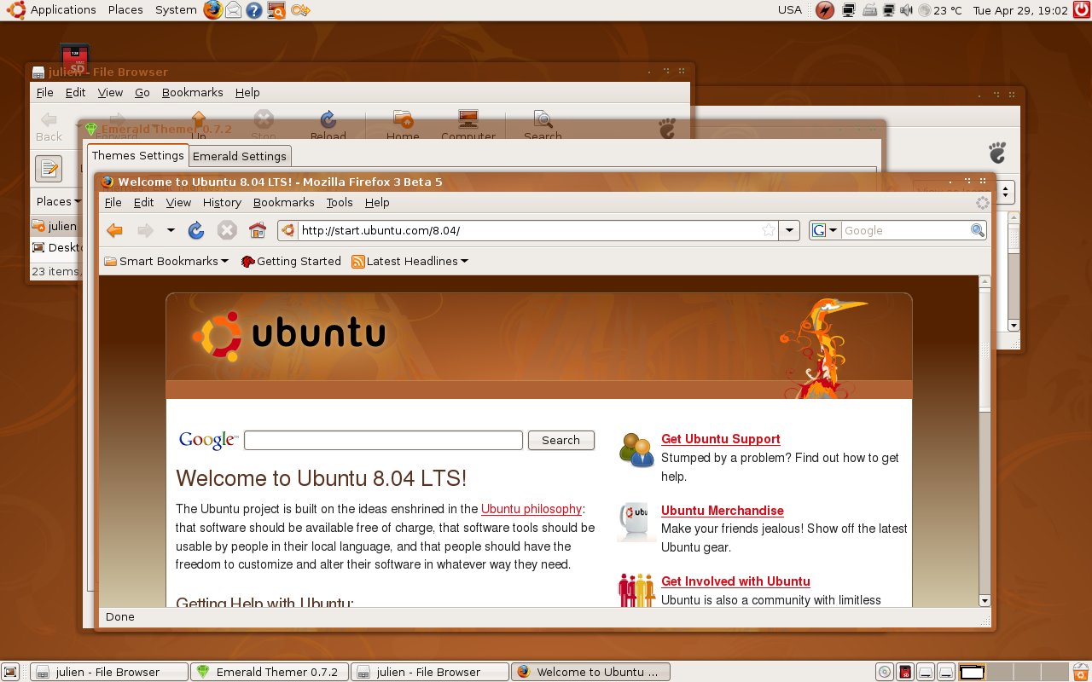Open the Help launcher in top panel
The height and width of the screenshot is (682, 1092).
pyautogui.click(x=254, y=10)
